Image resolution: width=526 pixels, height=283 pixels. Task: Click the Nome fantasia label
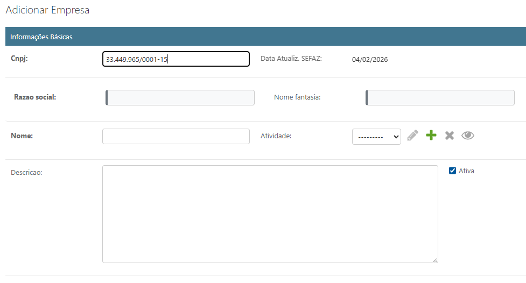[x=297, y=97]
